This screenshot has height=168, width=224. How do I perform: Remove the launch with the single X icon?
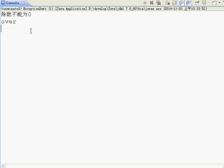152,3
